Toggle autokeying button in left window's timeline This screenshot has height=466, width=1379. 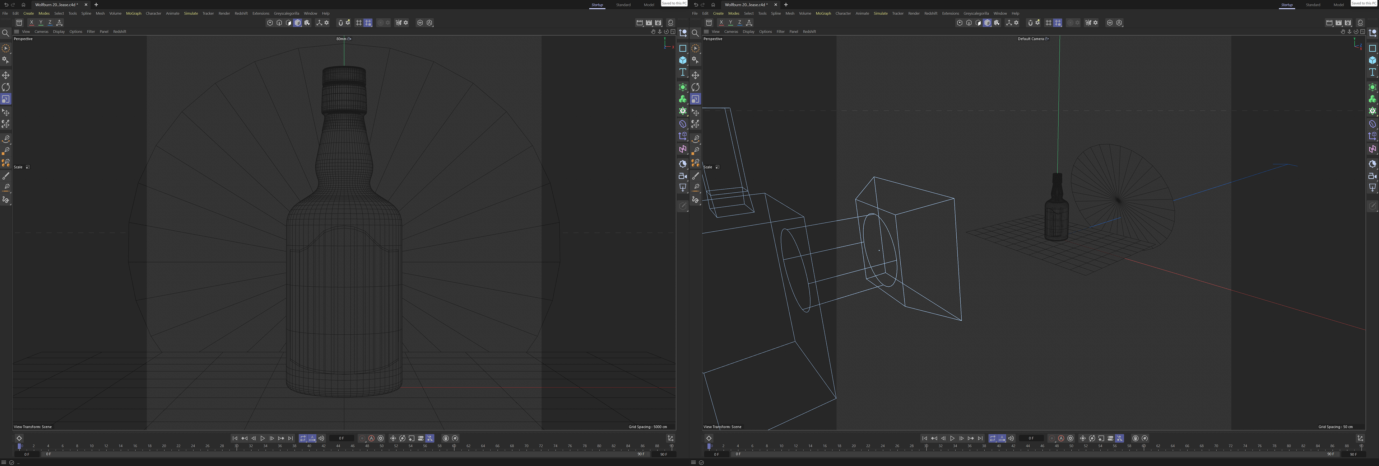[372, 438]
